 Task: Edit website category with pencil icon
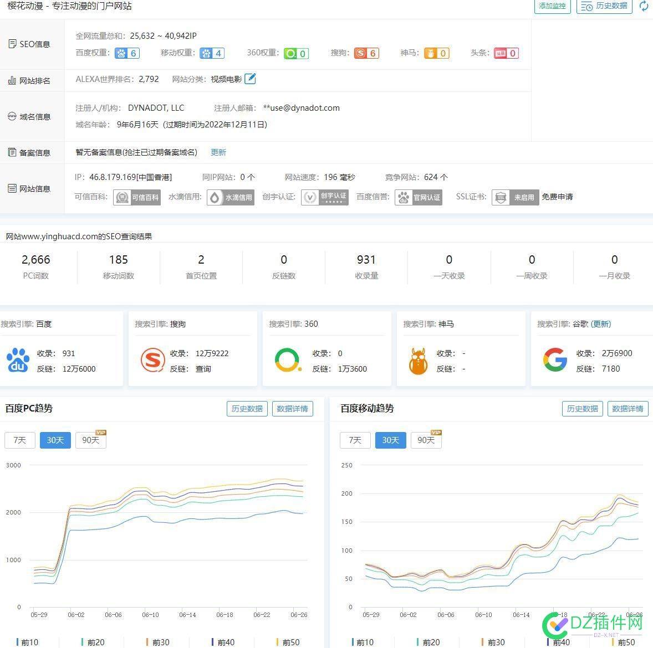click(x=250, y=79)
